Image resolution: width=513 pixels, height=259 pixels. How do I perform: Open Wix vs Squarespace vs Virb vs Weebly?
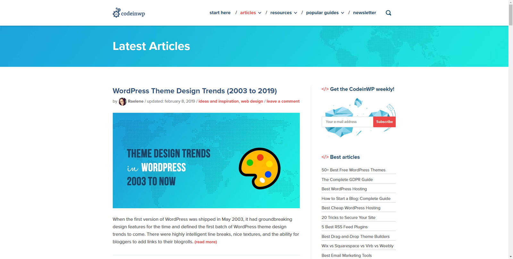point(357,246)
